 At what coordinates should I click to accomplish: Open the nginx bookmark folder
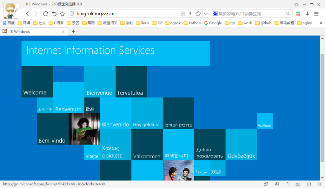304,23
